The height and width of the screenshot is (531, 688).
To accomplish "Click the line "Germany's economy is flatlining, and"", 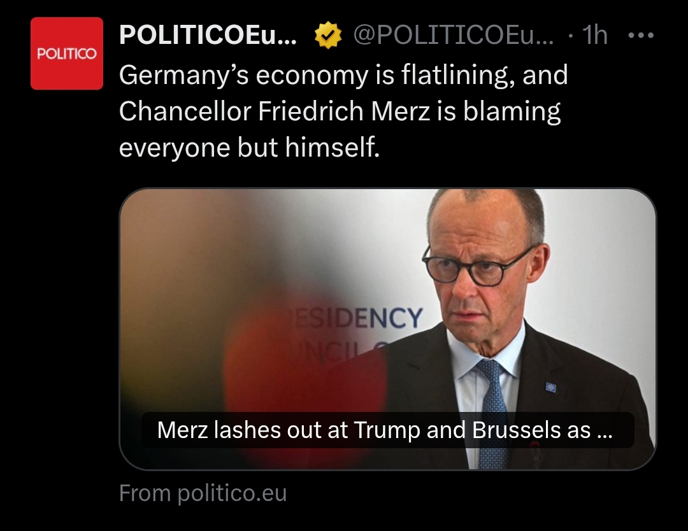I will point(343,75).
